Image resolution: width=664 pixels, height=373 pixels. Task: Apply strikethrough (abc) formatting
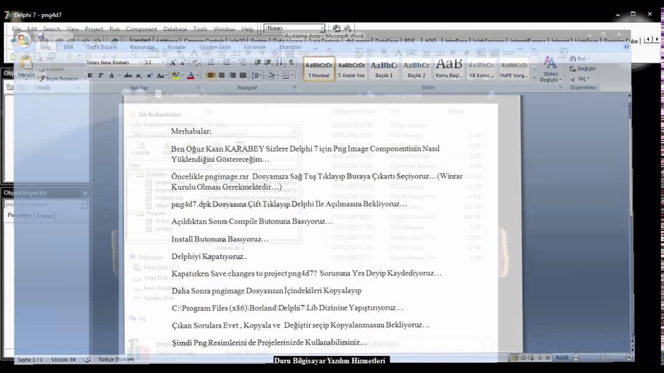(x=128, y=76)
